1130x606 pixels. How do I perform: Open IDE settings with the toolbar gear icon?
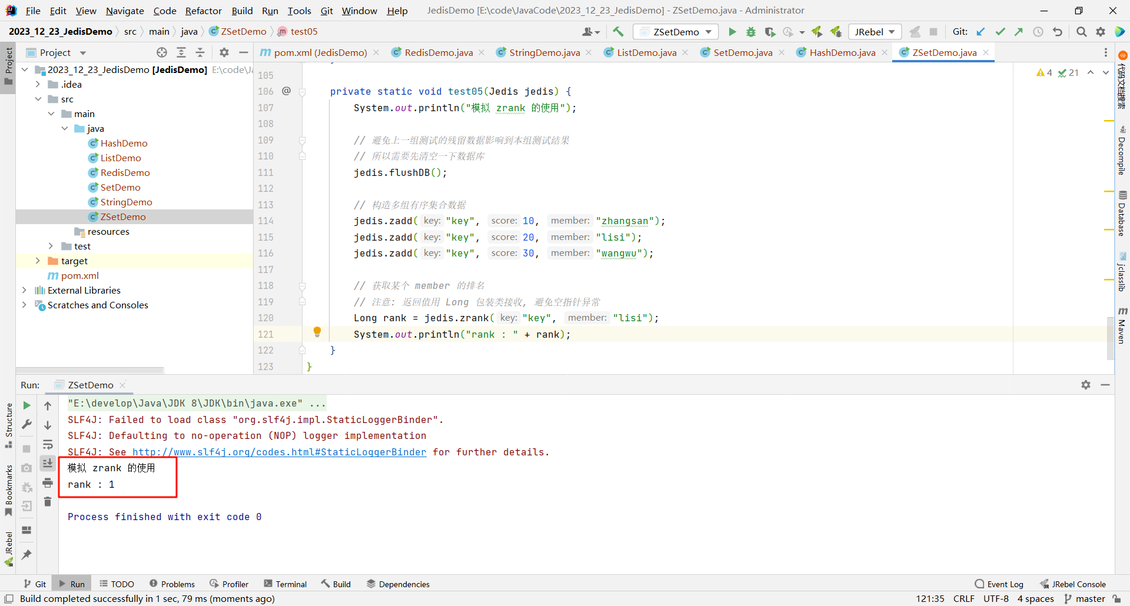coord(1101,32)
